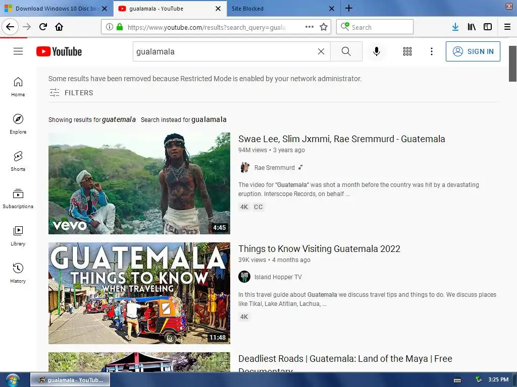Reload the current YouTube page

43,27
